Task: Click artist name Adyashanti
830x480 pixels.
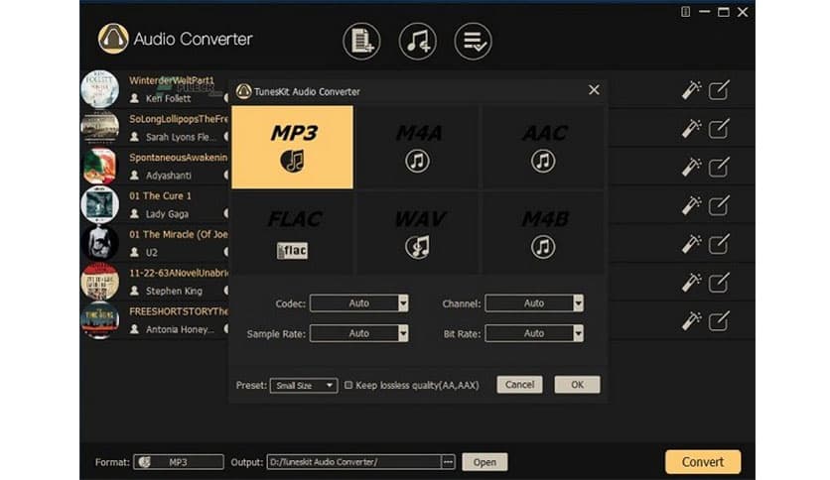Action: (169, 176)
